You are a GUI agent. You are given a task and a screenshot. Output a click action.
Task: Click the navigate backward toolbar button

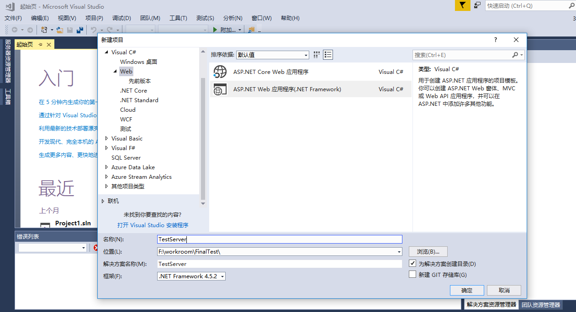(x=15, y=30)
